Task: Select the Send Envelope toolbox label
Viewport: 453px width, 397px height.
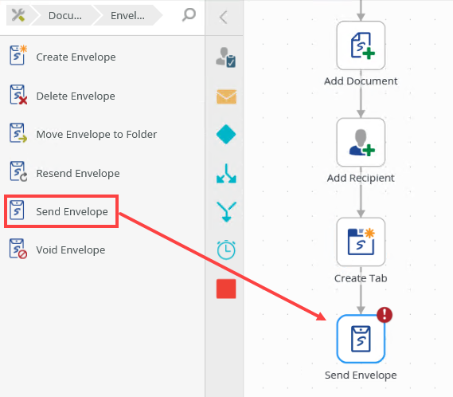Action: (72, 211)
